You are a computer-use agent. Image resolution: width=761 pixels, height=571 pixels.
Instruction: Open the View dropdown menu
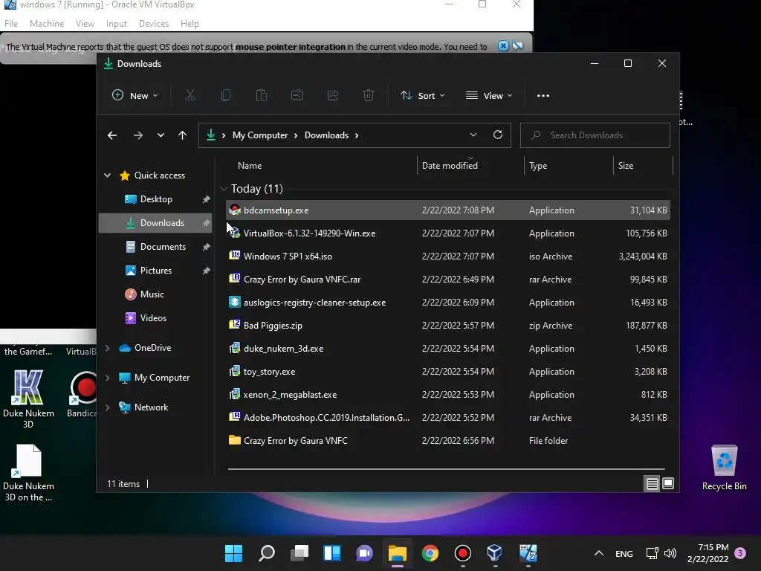(x=489, y=96)
